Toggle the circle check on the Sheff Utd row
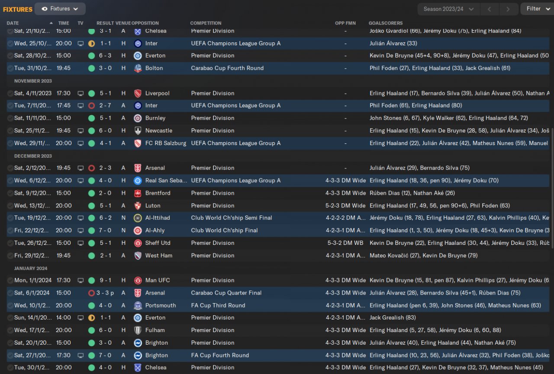 coord(10,243)
